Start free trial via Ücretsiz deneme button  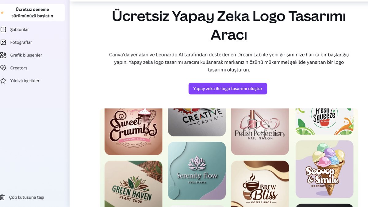coord(32,13)
